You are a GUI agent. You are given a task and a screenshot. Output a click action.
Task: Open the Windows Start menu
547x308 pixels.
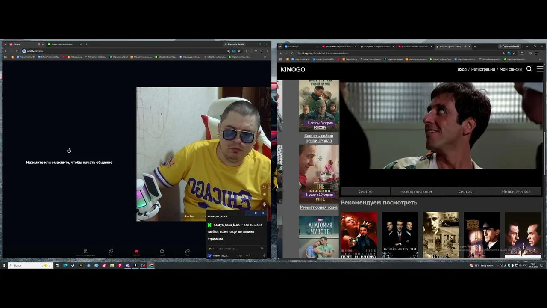pos(4,265)
